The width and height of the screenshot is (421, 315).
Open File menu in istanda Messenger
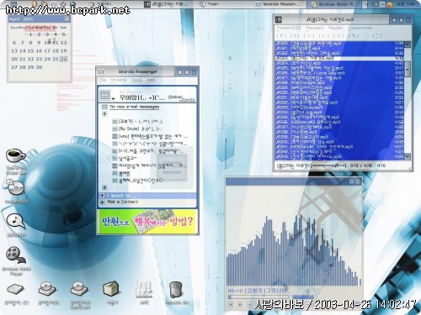[103, 80]
